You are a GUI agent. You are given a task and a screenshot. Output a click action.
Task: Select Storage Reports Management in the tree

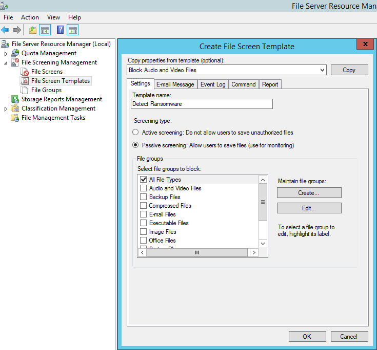62,99
